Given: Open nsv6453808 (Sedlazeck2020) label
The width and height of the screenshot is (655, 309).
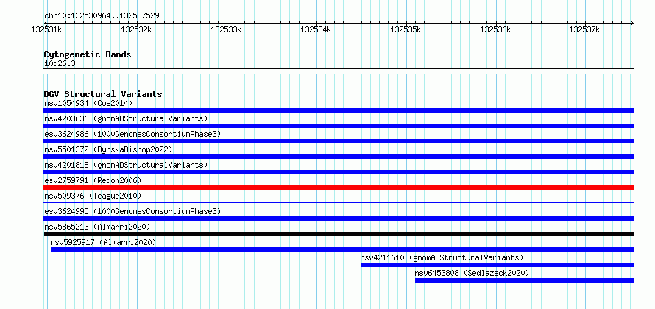Looking at the screenshot, I should [x=472, y=273].
